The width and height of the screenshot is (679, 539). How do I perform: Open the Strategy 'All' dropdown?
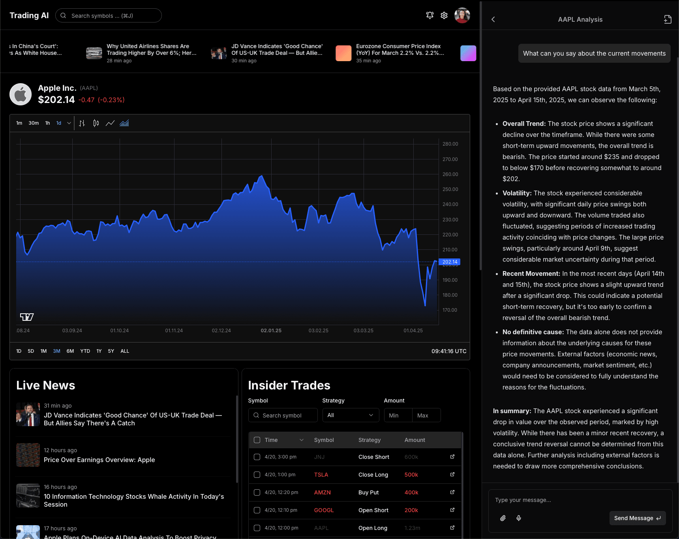pos(351,415)
